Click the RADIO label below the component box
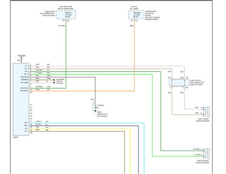The height and width of the screenshot is (174, 226). point(16,137)
